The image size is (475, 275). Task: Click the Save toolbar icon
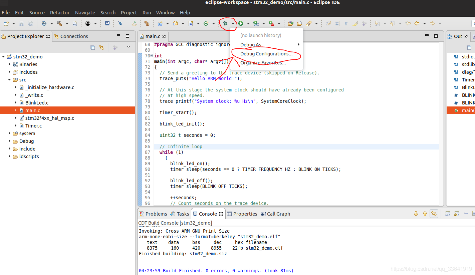click(x=21, y=23)
